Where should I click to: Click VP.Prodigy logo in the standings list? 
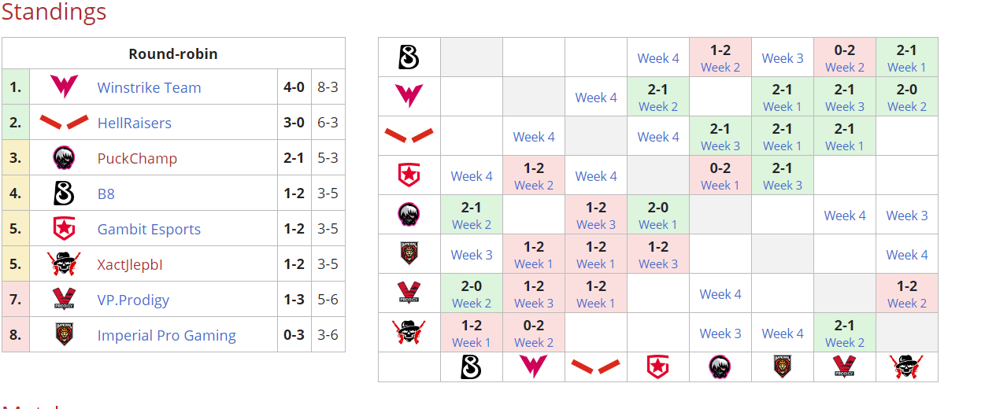tap(63, 300)
